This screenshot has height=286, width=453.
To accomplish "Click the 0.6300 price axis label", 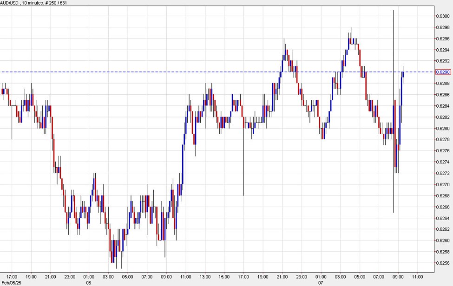I will point(442,16).
